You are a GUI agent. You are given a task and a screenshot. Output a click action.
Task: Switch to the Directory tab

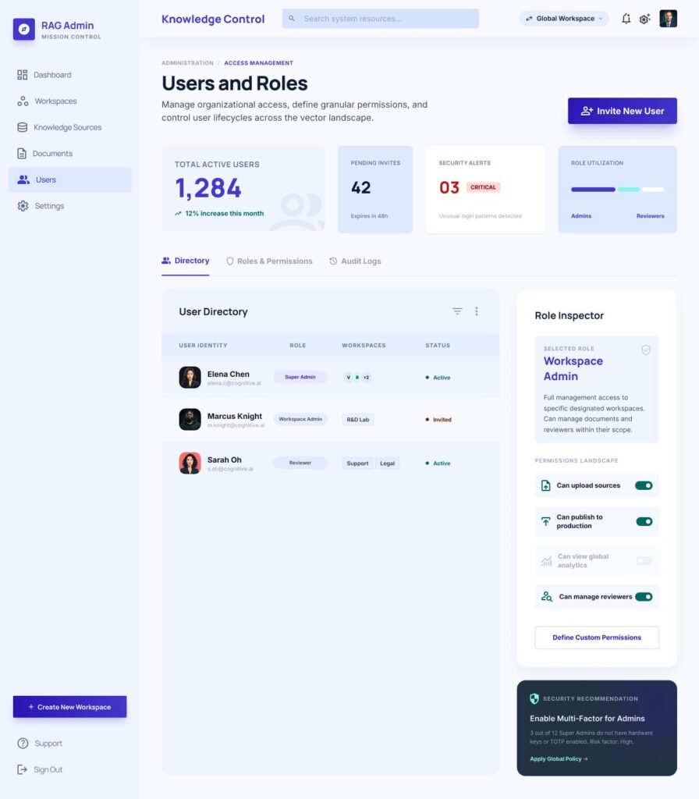click(x=186, y=261)
